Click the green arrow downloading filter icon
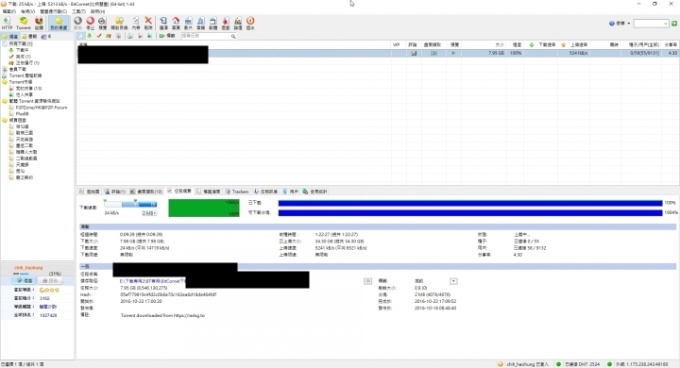 click(90, 36)
